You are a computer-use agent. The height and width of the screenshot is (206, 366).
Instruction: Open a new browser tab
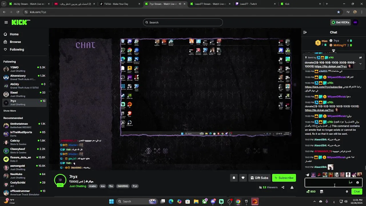point(327,4)
